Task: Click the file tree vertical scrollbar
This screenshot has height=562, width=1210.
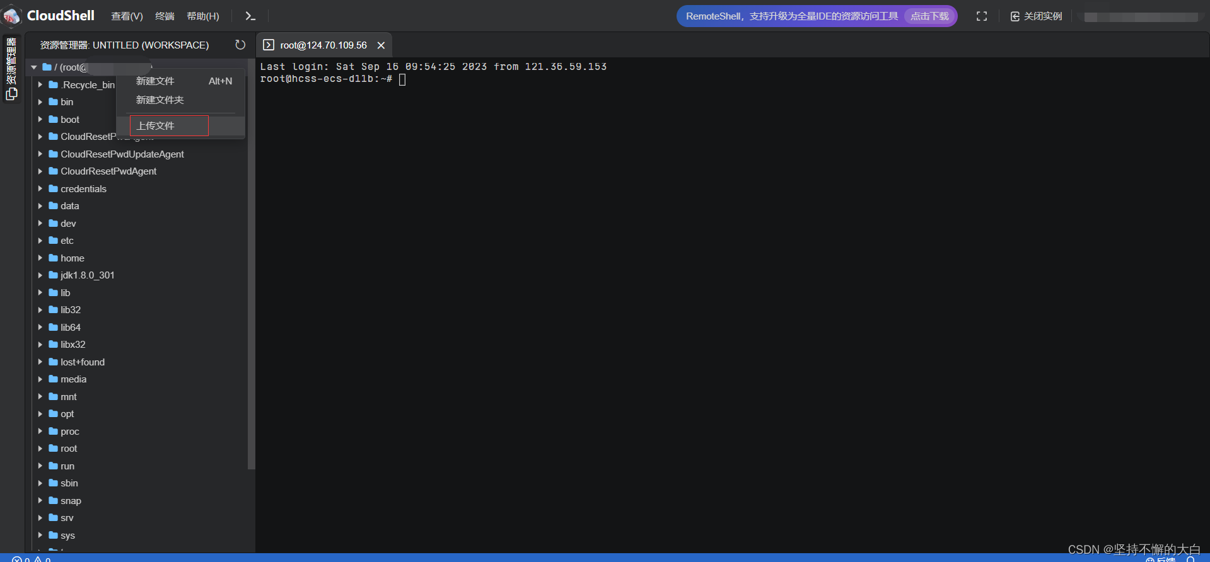Action: 251,265
